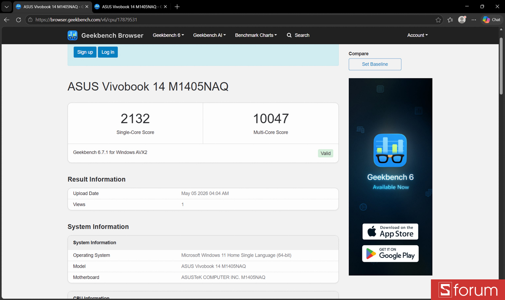
Task: Add page to favorites with the star icon
Action: 439,20
